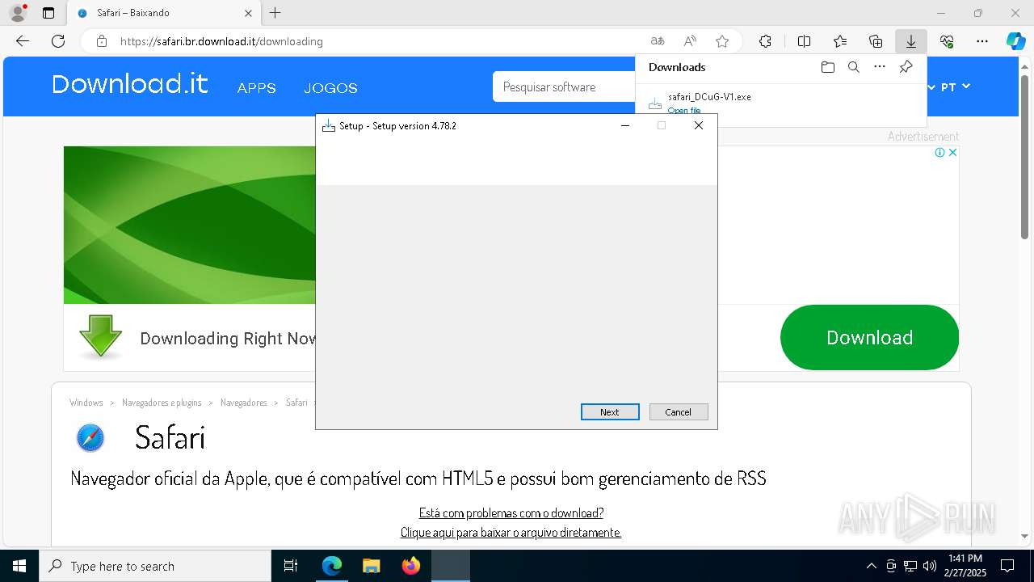1034x582 pixels.
Task: Open Extensions puzzle icon
Action: [x=765, y=41]
